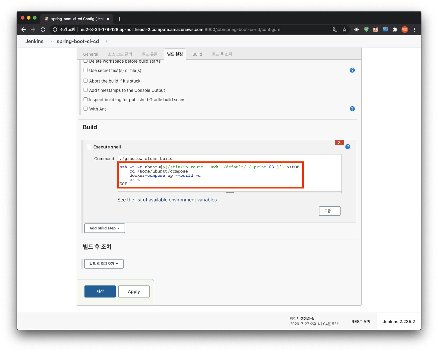Open the React developer tools extension
This screenshot has width=438, height=352.
pyautogui.click(x=357, y=30)
